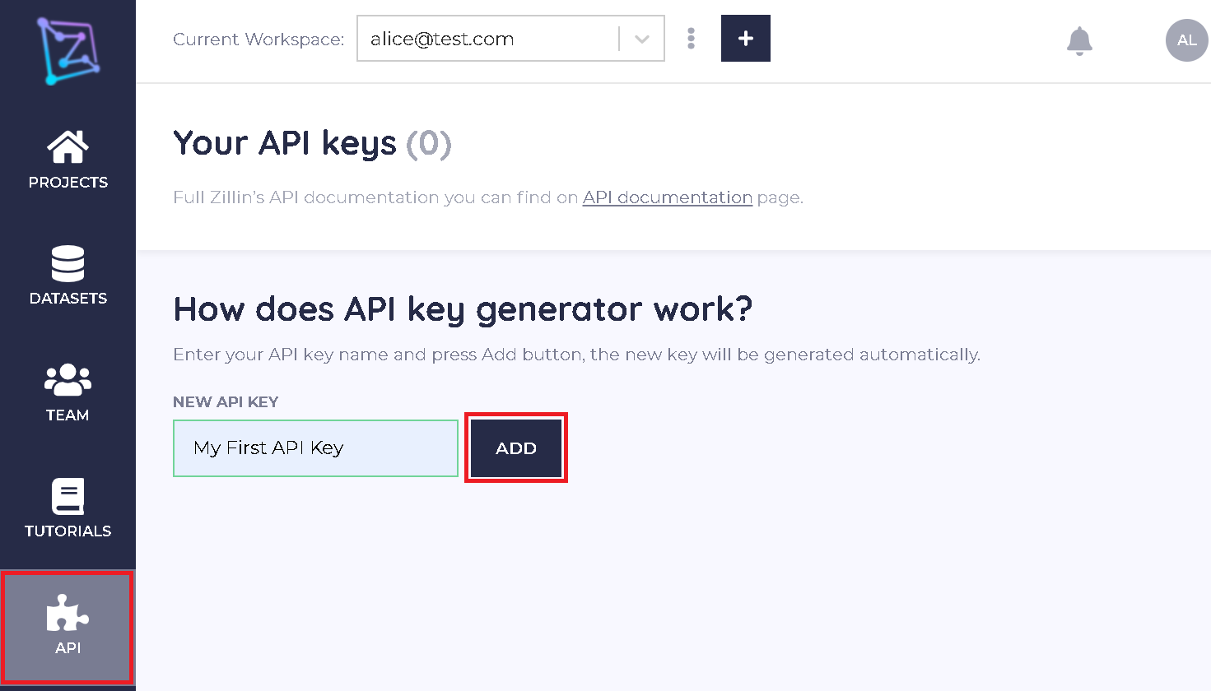Focus the New API Key name field
Image resolution: width=1211 pixels, height=691 pixels.
[315, 448]
